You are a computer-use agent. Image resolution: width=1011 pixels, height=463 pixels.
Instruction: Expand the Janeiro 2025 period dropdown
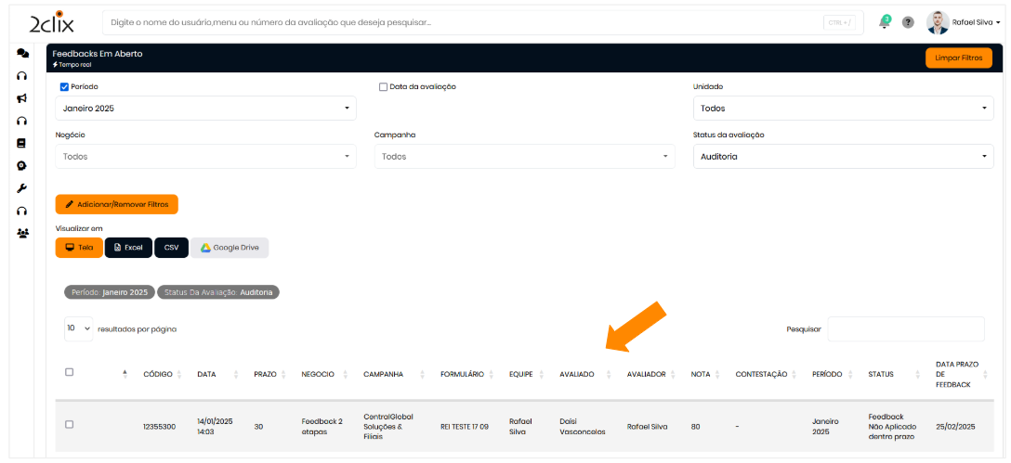[x=205, y=109]
